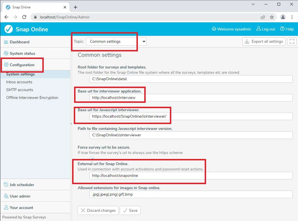298x221 pixels.
Task: Click the Save button
Action: [x=130, y=210]
